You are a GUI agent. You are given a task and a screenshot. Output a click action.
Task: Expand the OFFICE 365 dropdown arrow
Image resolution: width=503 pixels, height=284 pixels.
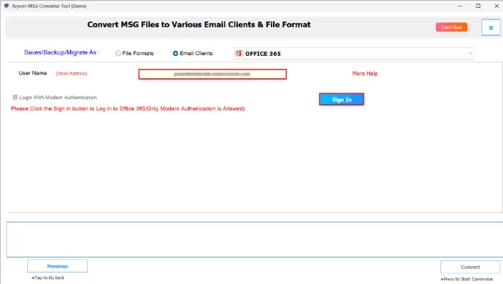(471, 54)
